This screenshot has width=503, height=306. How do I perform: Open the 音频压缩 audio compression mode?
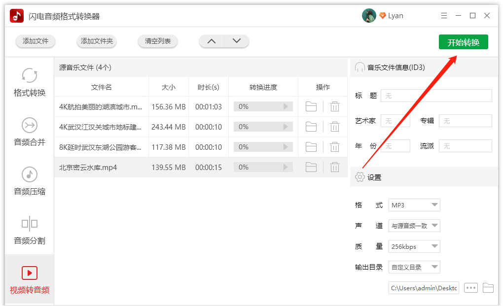click(x=30, y=181)
